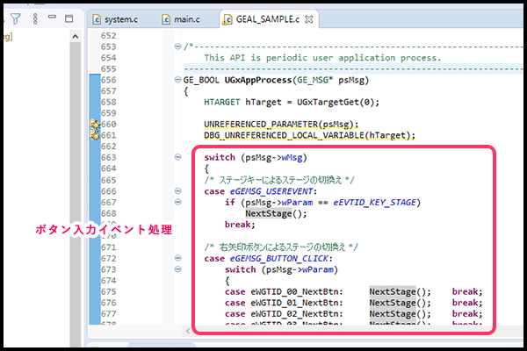Click DBG_UNREFERENCED_LOCAL_VARIABLE(hTarget) statement

point(309,135)
